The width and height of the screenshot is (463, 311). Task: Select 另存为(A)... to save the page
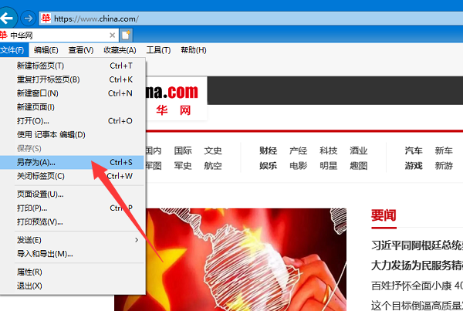[x=72, y=162]
